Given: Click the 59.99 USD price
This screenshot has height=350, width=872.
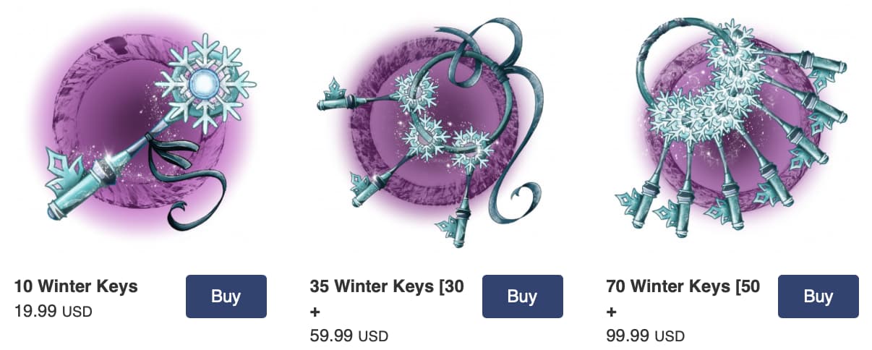Looking at the screenshot, I should point(349,336).
